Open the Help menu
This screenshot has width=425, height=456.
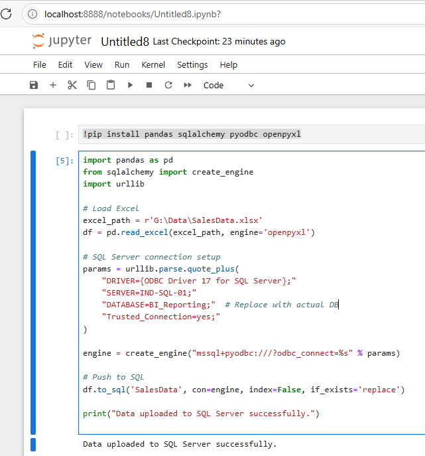coord(228,64)
